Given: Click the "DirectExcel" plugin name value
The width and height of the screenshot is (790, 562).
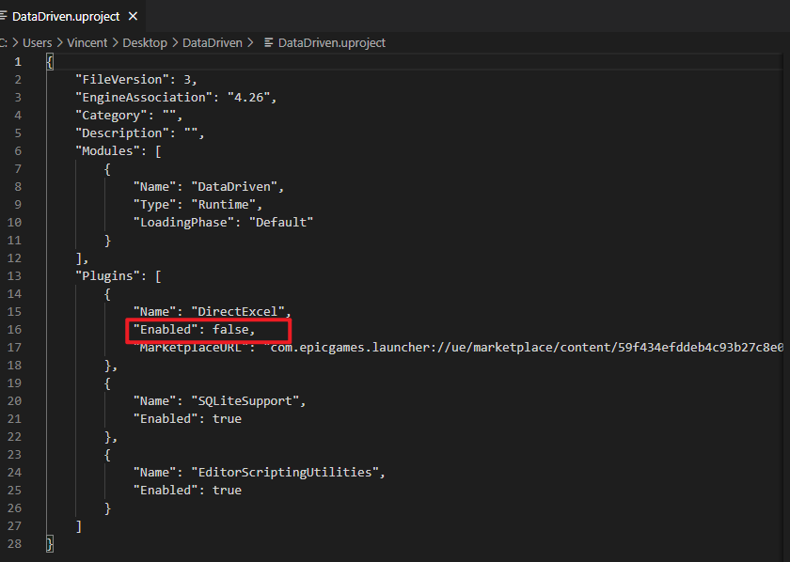Looking at the screenshot, I should pyautogui.click(x=238, y=311).
